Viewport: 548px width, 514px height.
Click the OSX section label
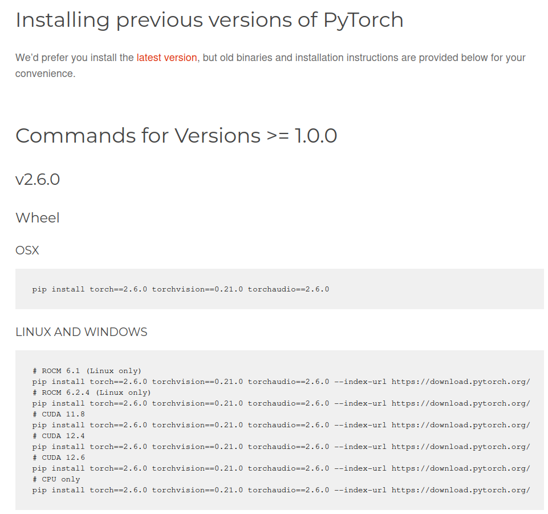tap(27, 250)
